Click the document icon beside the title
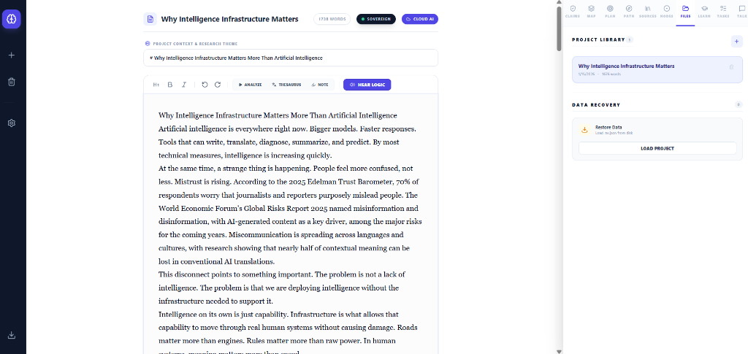748x354 pixels. pyautogui.click(x=150, y=19)
